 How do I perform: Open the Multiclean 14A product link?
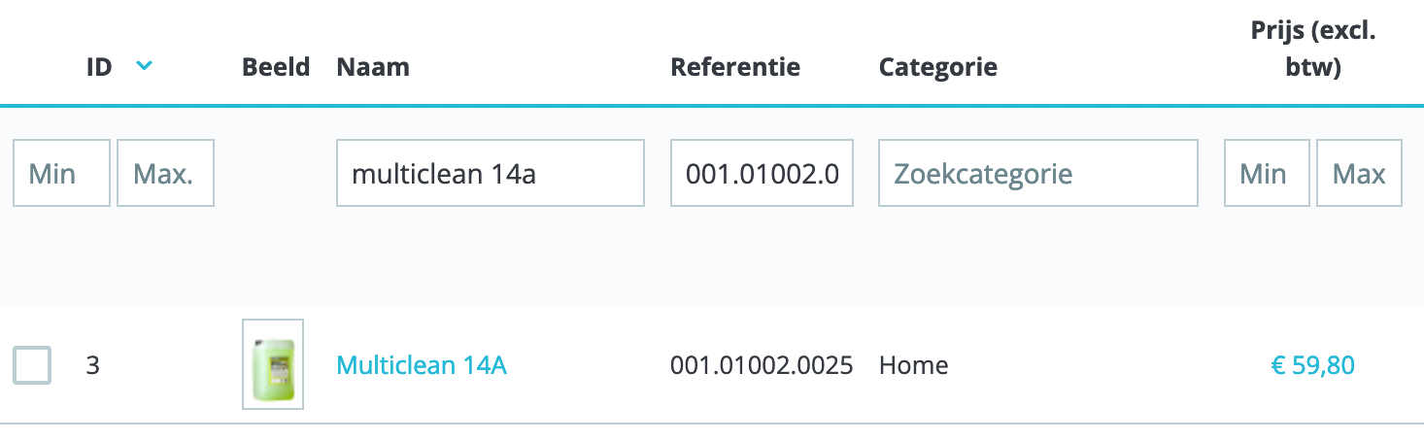tap(422, 365)
